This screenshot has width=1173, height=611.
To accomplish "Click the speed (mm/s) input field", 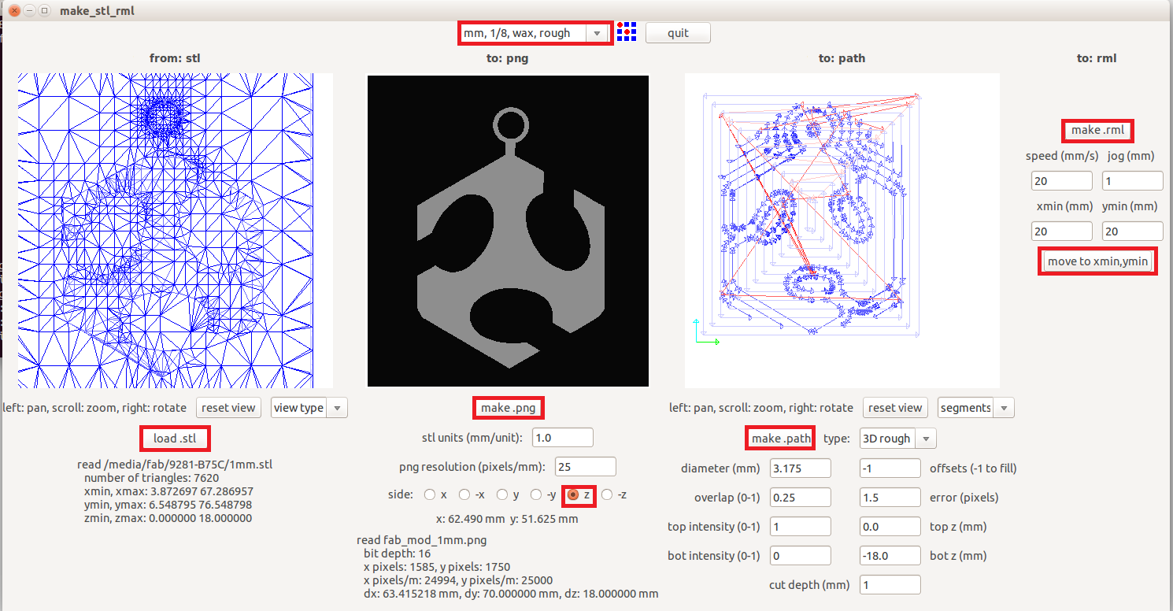I will tap(1062, 181).
